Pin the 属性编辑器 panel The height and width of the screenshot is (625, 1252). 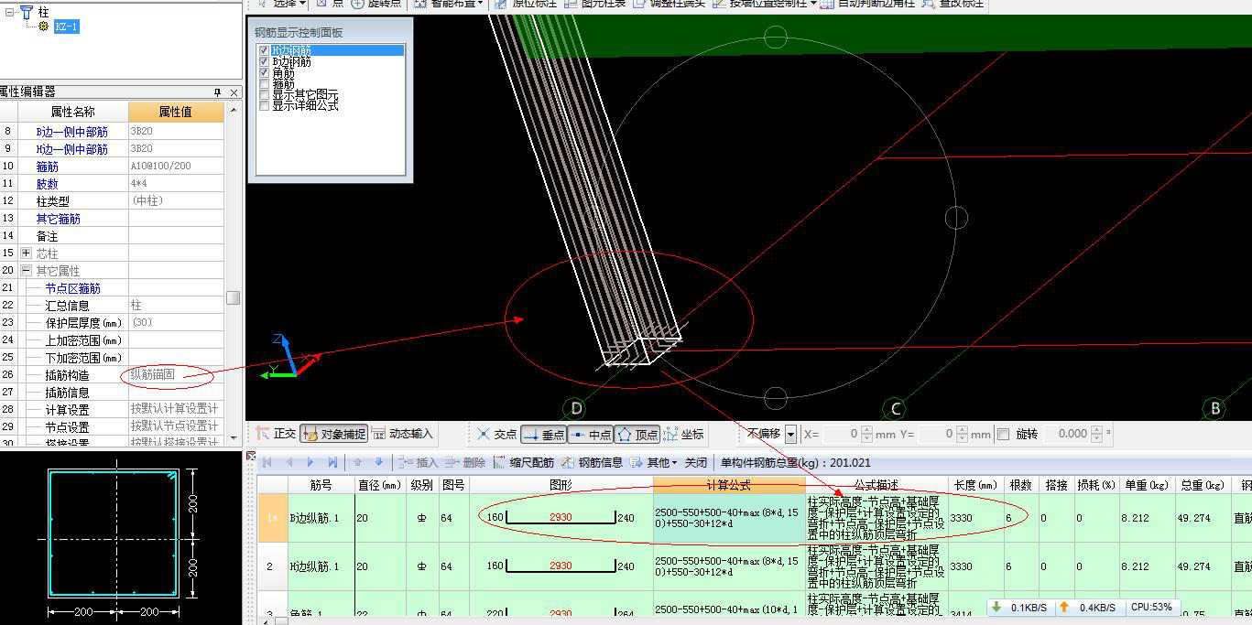point(218,92)
